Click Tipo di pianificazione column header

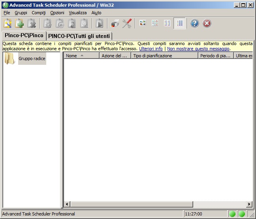[x=164, y=56]
